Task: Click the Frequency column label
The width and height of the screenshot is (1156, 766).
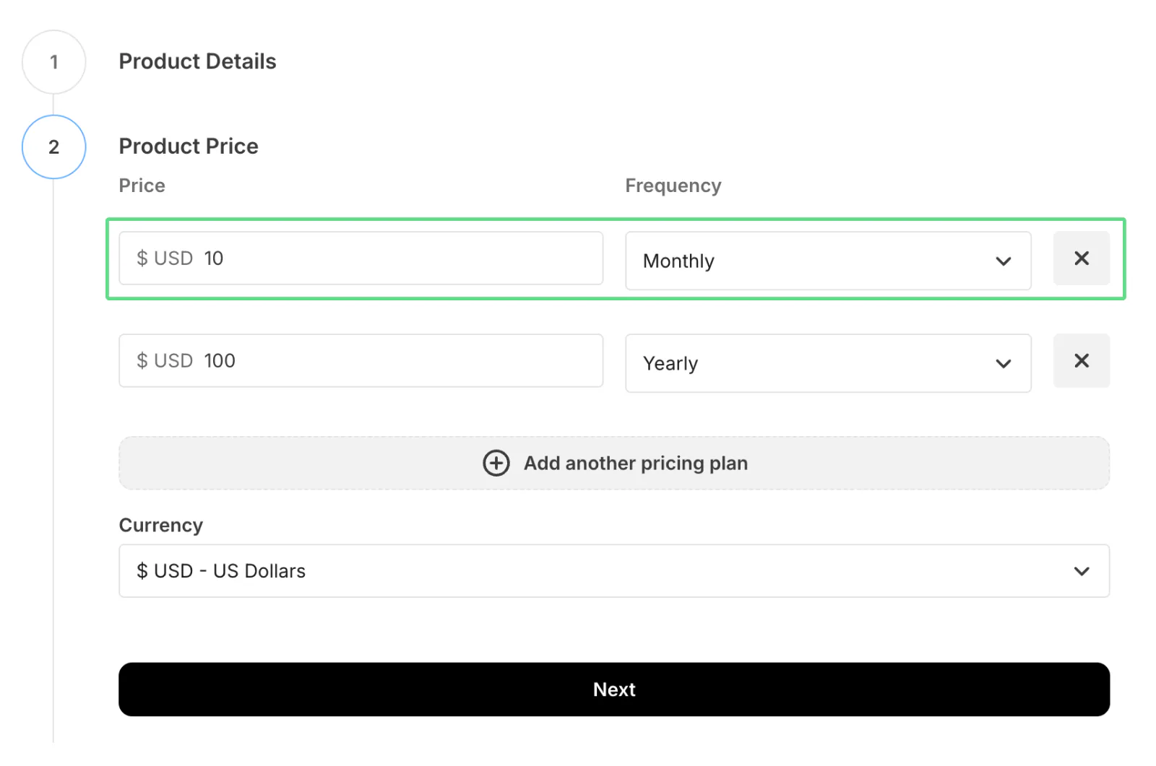Action: (x=673, y=186)
